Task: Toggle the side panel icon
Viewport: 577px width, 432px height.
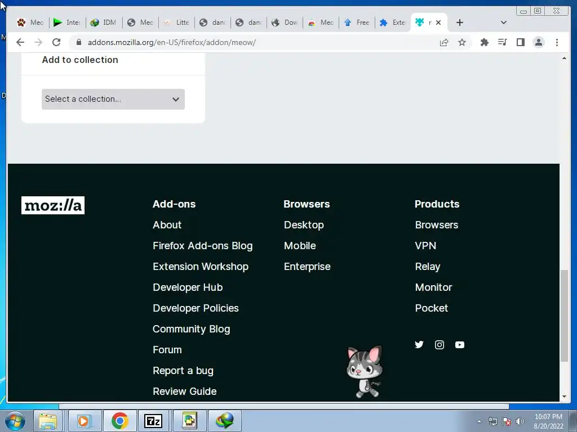Action: (520, 42)
